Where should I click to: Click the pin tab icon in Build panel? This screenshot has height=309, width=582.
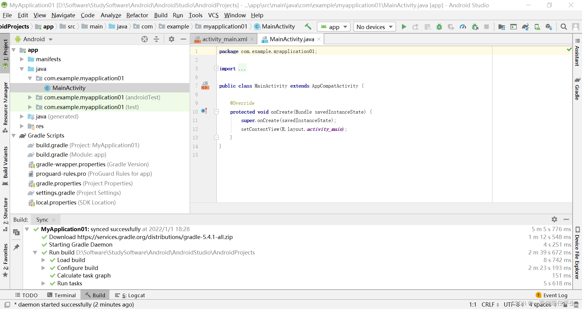tap(16, 247)
